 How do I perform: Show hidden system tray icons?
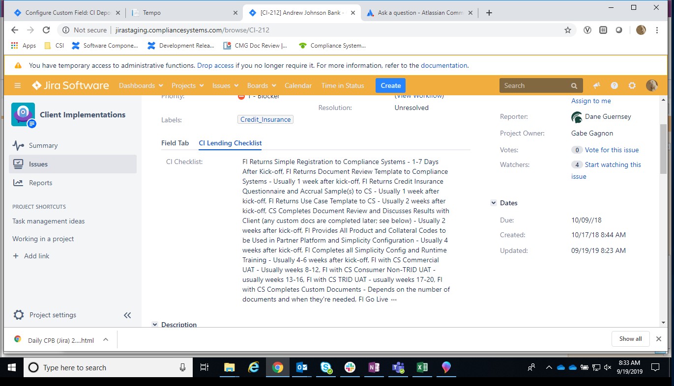[x=549, y=367]
